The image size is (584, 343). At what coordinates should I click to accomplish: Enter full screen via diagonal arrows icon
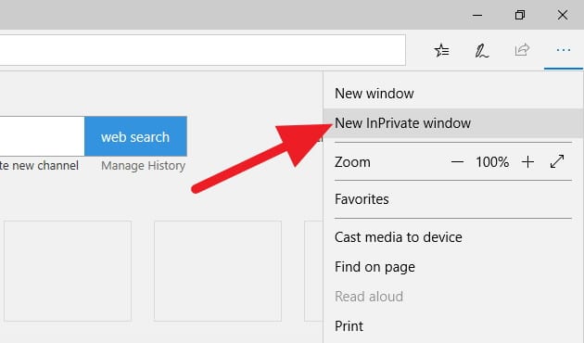pos(557,161)
